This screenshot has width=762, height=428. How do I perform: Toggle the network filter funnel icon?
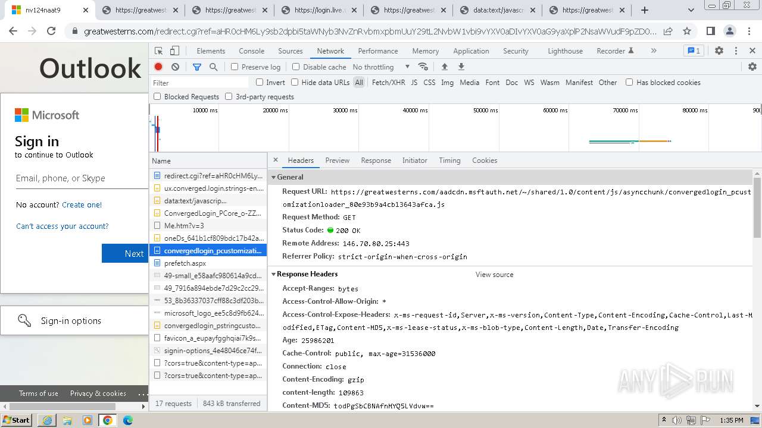click(197, 67)
